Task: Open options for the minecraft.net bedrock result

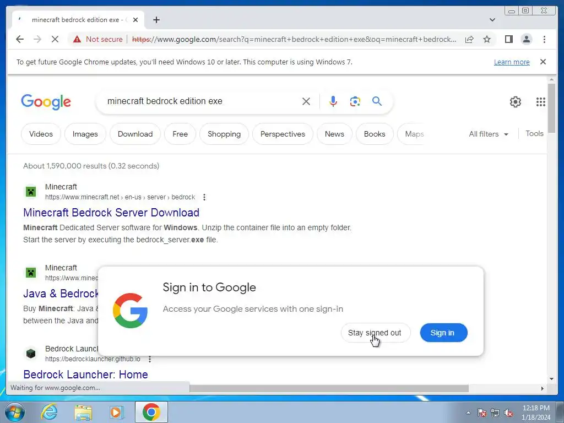Action: tap(204, 197)
